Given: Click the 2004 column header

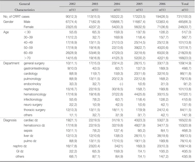Looking at the screenshot, I should 117,4.
